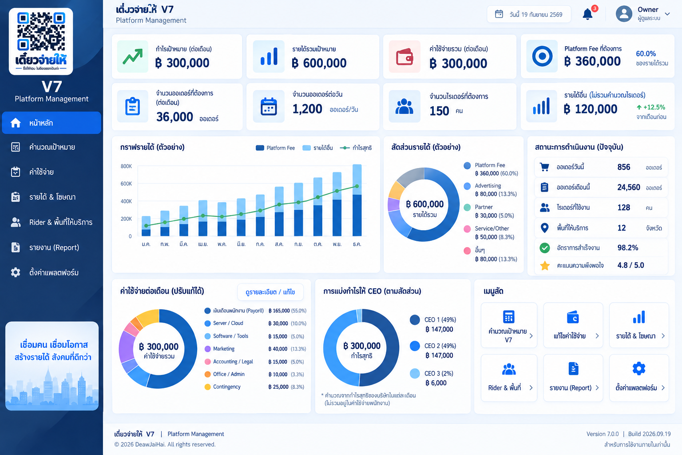Open รายงาน (Report) in the sidebar
Image resolution: width=682 pixels, height=455 pixels.
tap(52, 247)
